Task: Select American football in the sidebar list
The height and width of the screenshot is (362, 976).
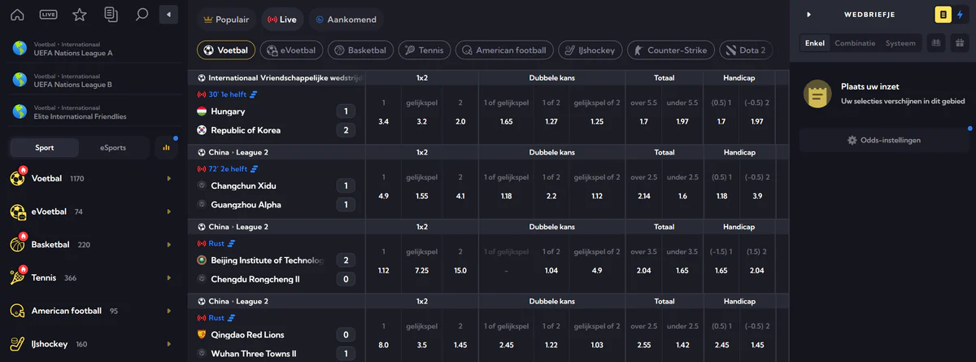Action: point(67,311)
